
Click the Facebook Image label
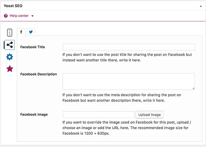[34, 115]
